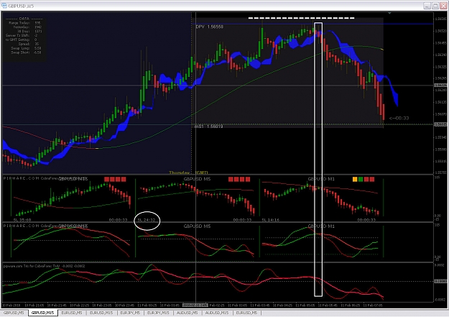Click the yellow Thursday day label
The height and width of the screenshot is (317, 449).
(x=179, y=173)
